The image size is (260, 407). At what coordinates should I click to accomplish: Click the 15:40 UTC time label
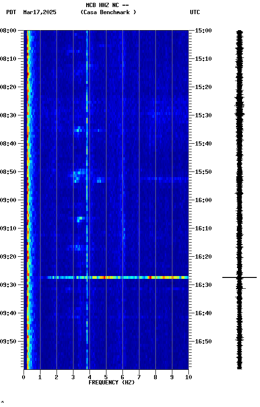[x=203, y=144]
